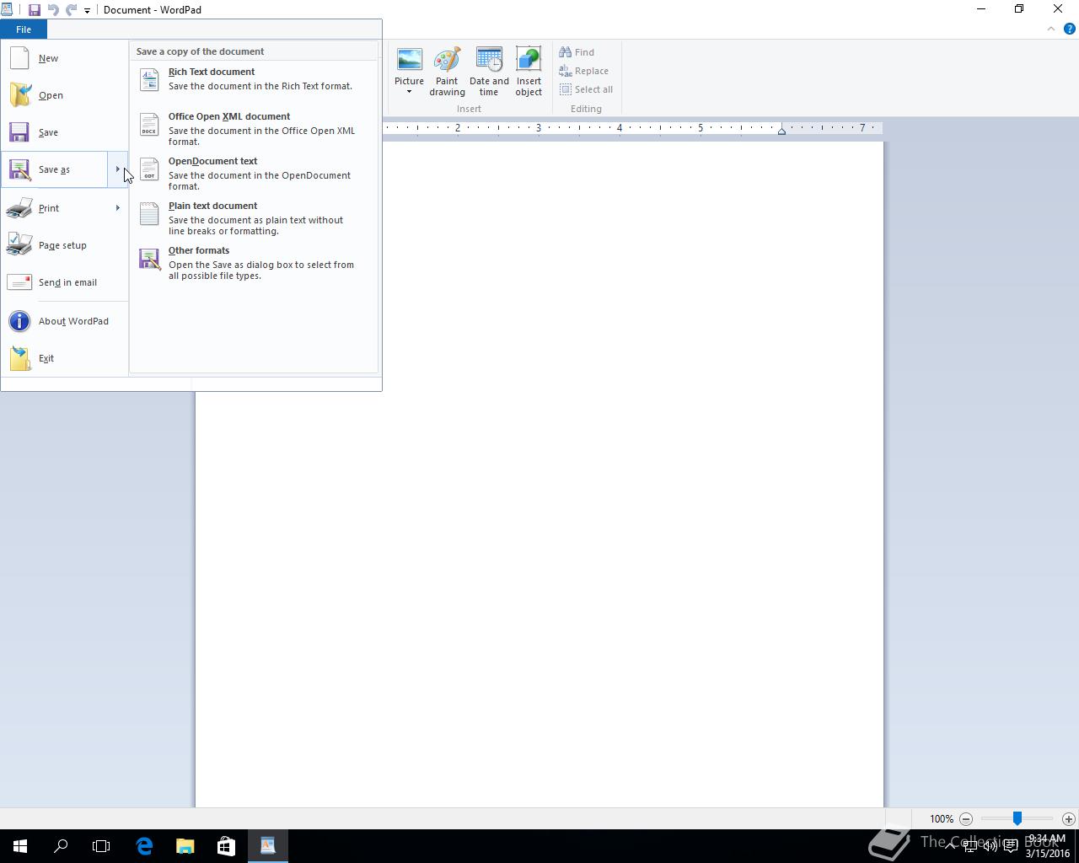Choose New from the File menu
Viewport: 1079px width, 863px height.
(x=65, y=58)
